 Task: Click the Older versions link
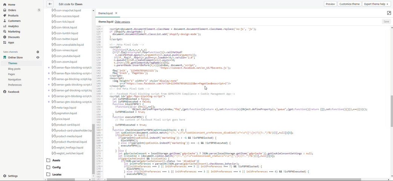click(122, 22)
